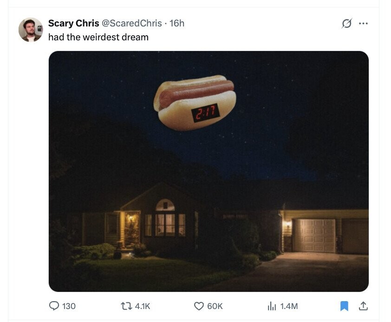The width and height of the screenshot is (391, 322).
Task: Click the lit garage door in the photo
Action: (314, 236)
